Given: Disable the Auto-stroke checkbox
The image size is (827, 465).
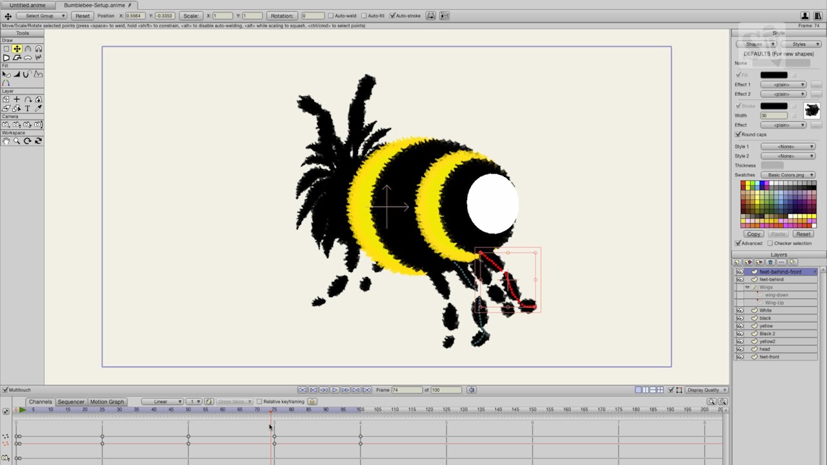Looking at the screenshot, I should point(392,15).
